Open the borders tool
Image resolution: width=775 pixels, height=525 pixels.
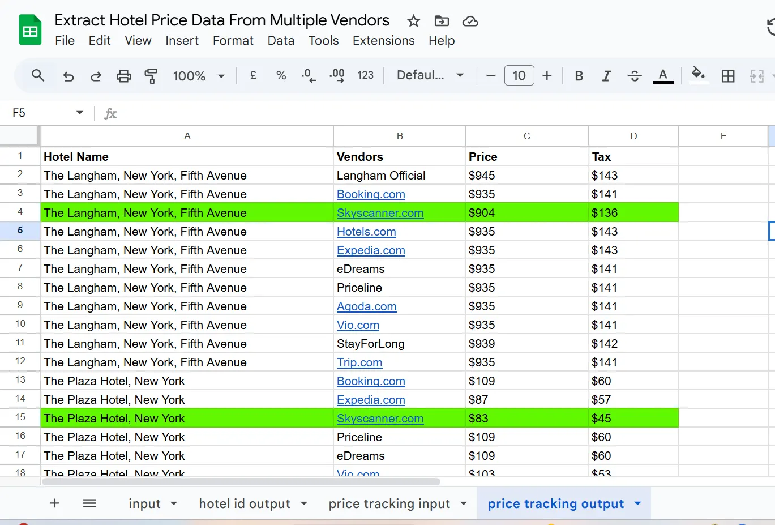click(x=728, y=76)
